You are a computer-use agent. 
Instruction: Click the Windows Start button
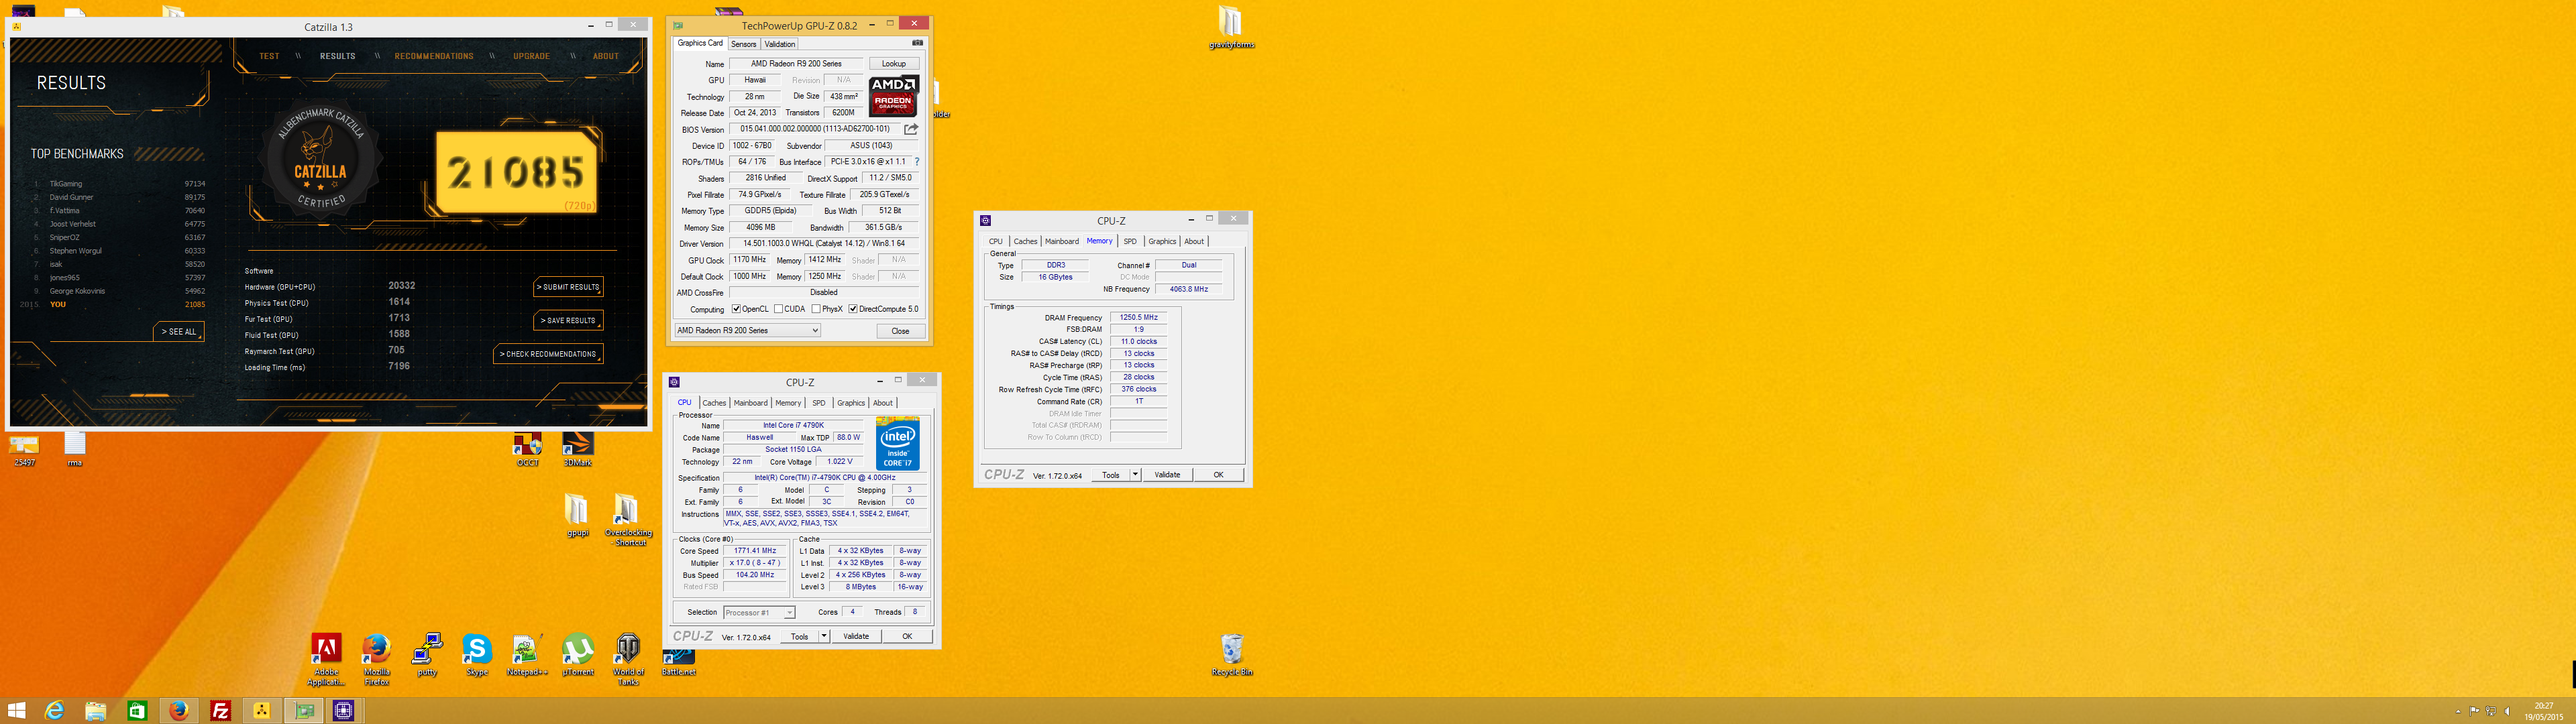(x=17, y=711)
